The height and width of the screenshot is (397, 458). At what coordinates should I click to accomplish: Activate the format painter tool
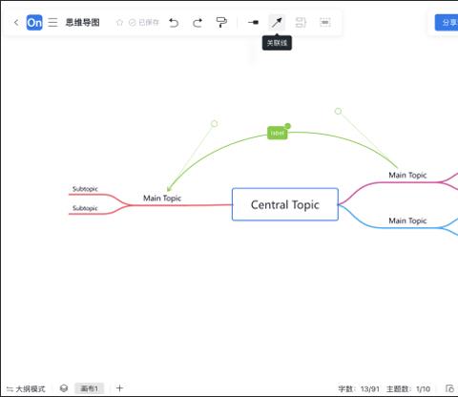click(x=221, y=23)
